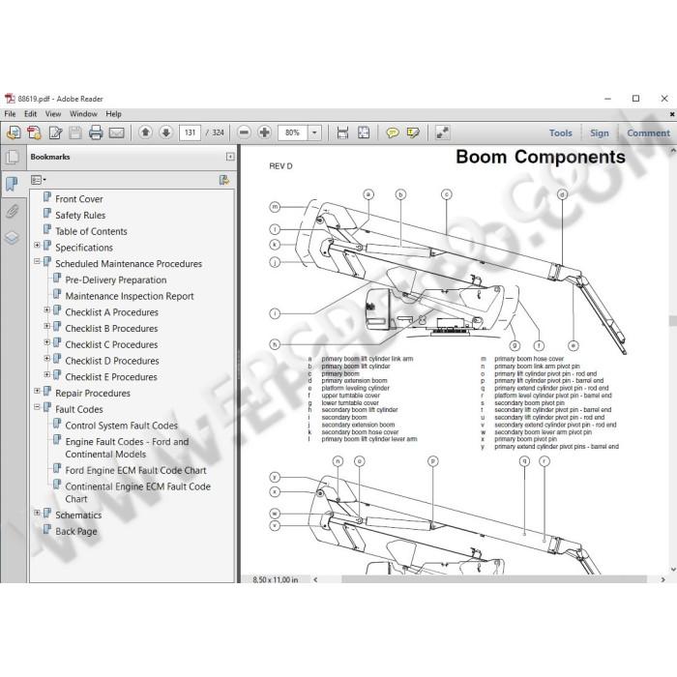Select the highlight text tool
Image resolution: width=677 pixels, height=677 pixels.
413,132
